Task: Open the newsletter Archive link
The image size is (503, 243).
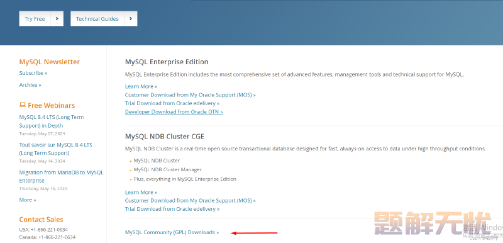Action: click(x=30, y=85)
